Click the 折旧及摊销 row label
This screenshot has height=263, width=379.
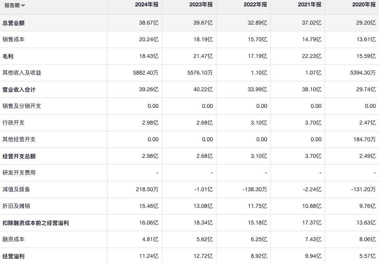point(16,206)
